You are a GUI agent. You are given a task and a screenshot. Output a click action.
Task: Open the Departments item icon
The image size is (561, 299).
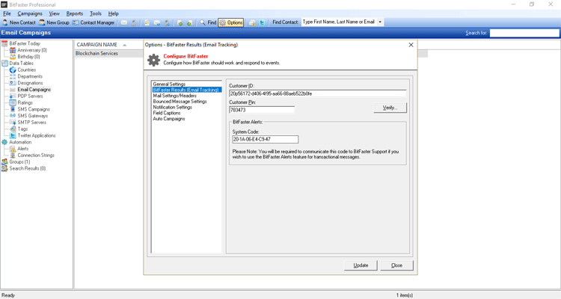tap(13, 76)
